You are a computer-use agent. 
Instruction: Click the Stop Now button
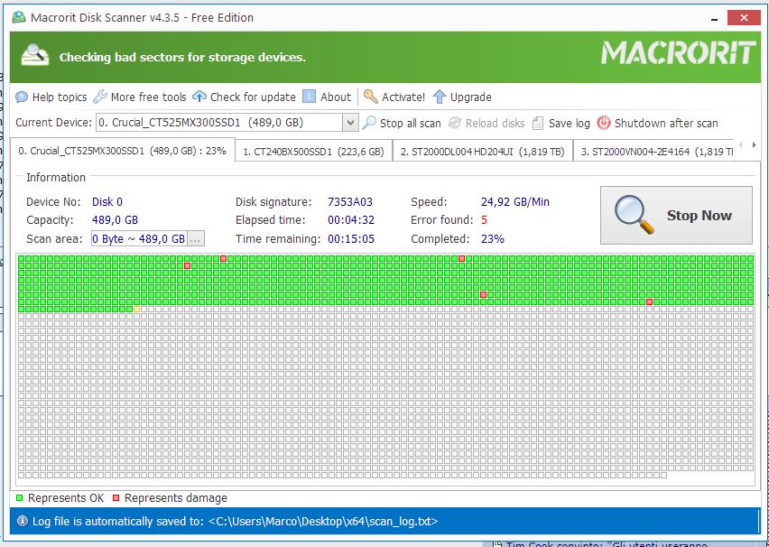click(x=676, y=215)
